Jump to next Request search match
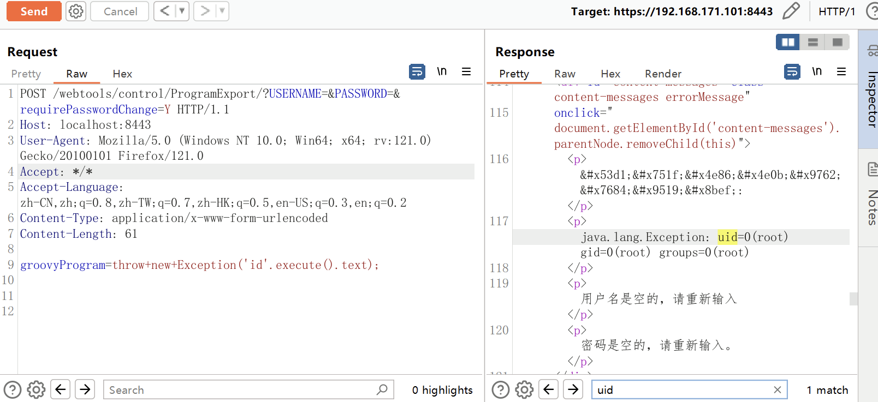Image resolution: width=878 pixels, height=402 pixels. click(x=85, y=389)
